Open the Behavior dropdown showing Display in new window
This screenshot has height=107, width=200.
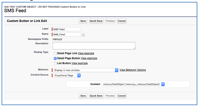point(85,70)
